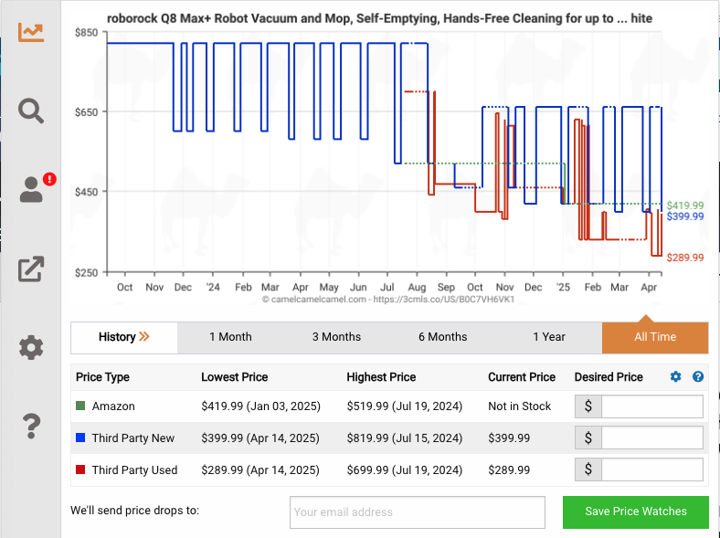The image size is (720, 538).
Task: Switch to the 1 Month tab
Action: click(x=230, y=337)
